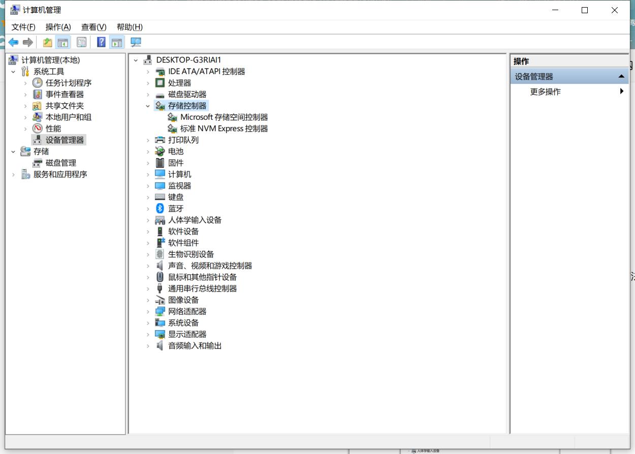Click the Local Users and Groups icon

point(38,117)
